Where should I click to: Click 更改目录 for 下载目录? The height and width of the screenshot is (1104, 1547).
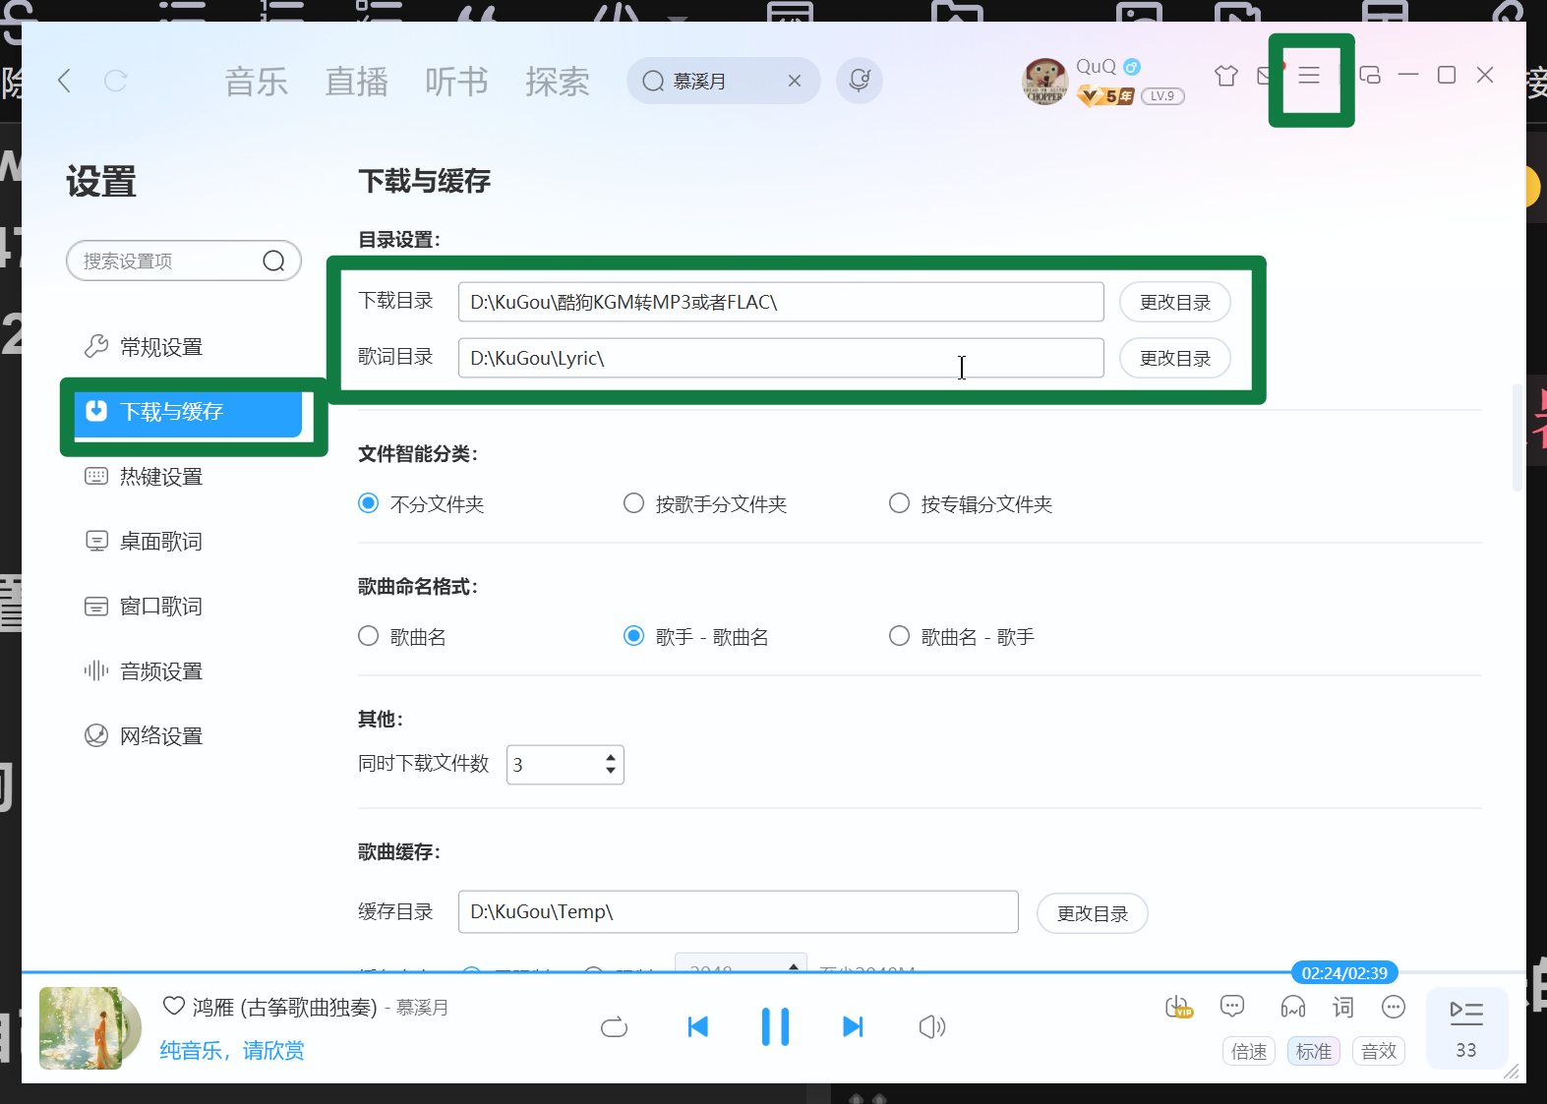(1175, 302)
